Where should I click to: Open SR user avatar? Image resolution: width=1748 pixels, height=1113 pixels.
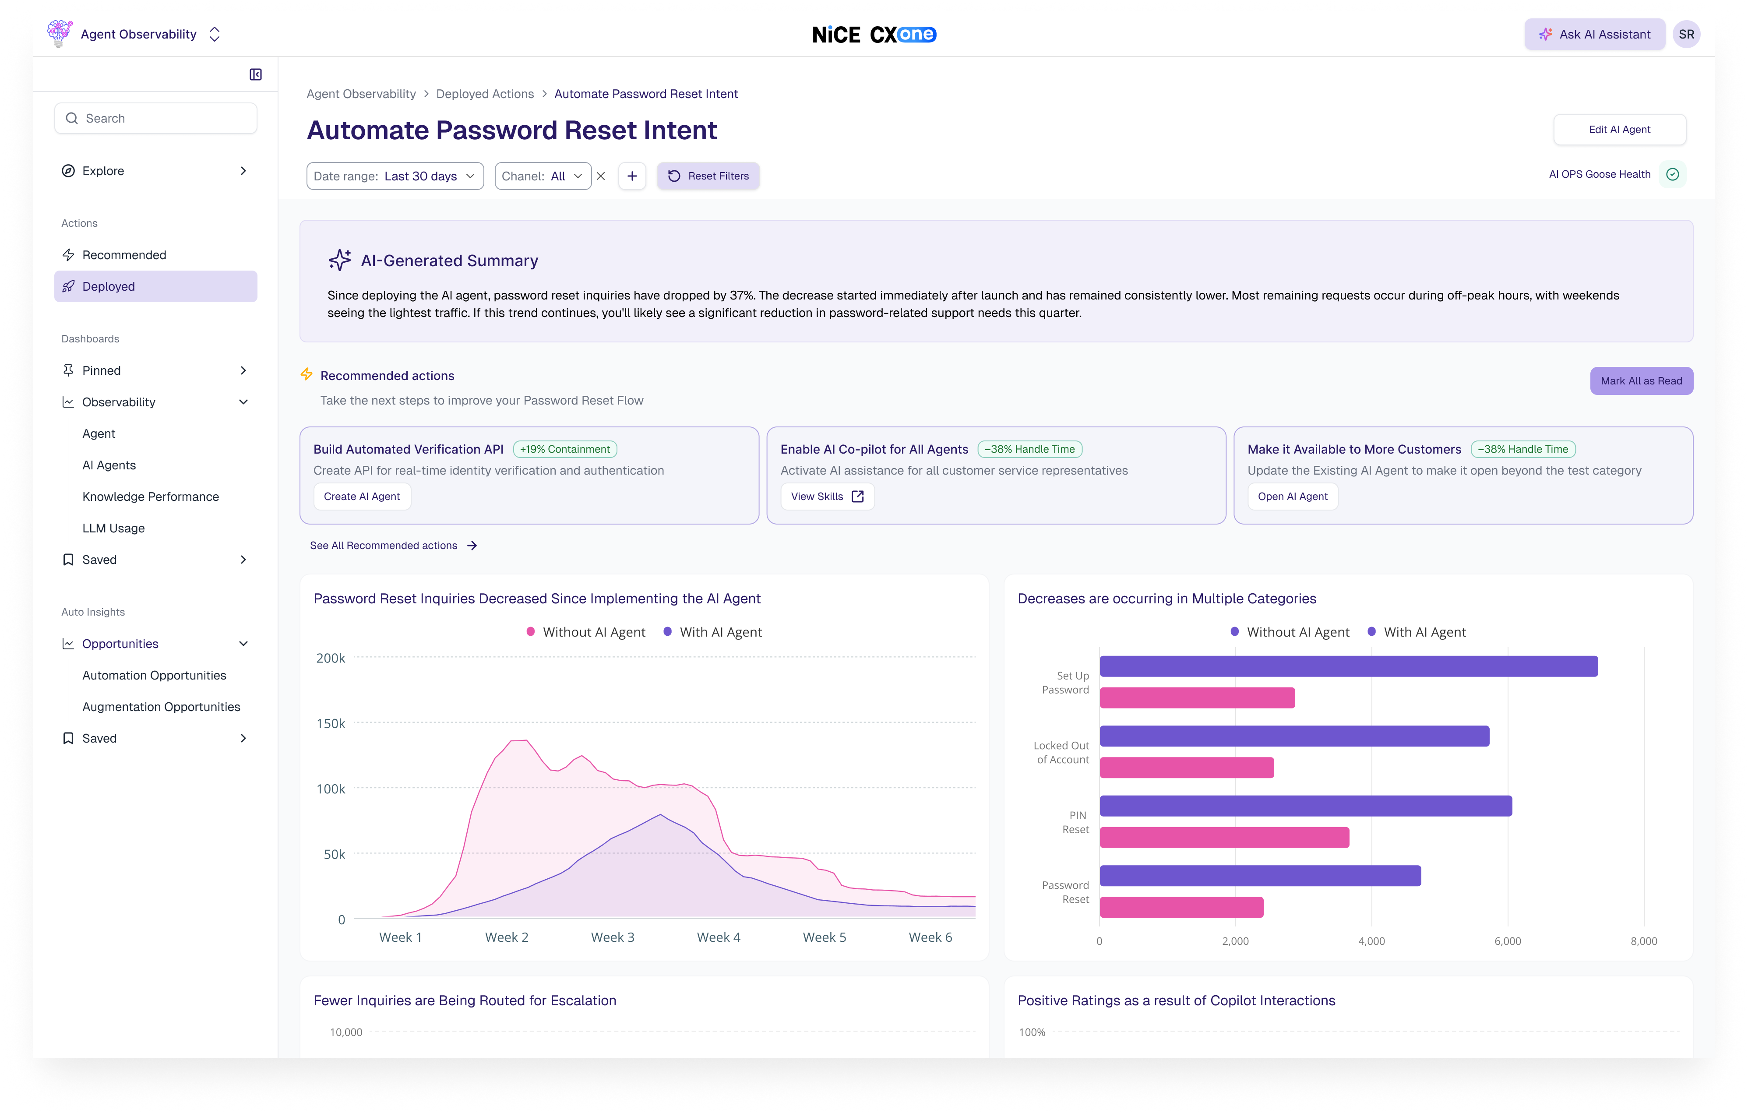tap(1685, 34)
